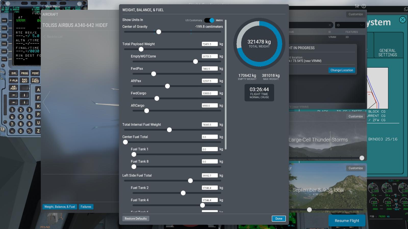Click the '321478 kg' total weight readout
This screenshot has height=229, width=408.
coord(259,42)
